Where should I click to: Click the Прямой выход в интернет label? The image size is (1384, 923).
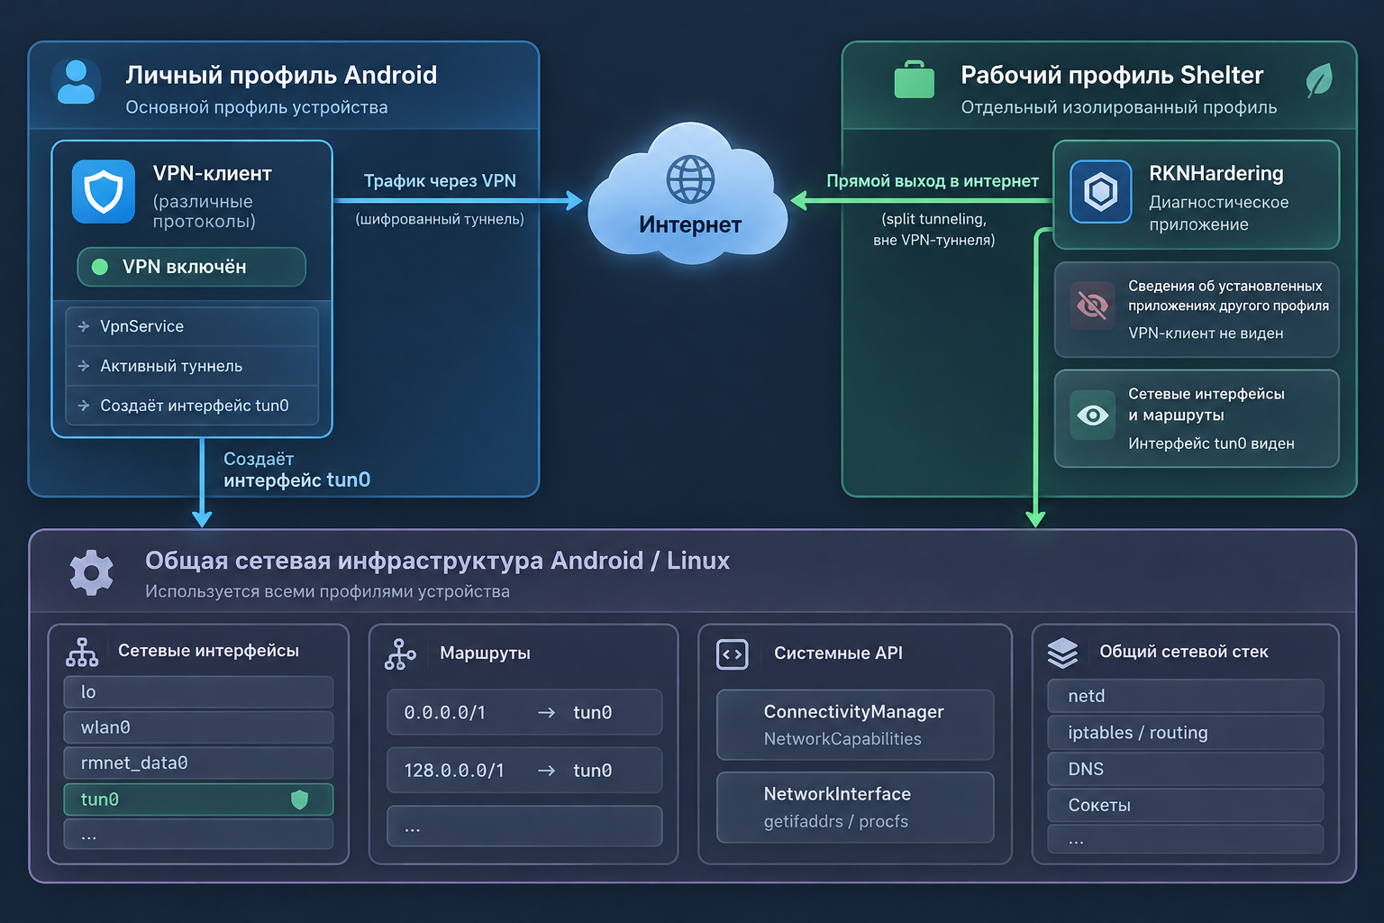pyautogui.click(x=933, y=181)
